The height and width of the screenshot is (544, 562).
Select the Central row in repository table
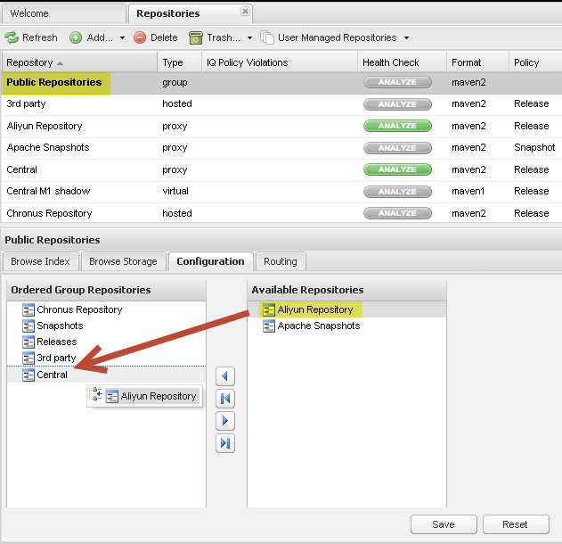(x=281, y=169)
